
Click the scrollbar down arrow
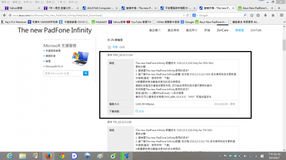pyautogui.click(x=284, y=150)
